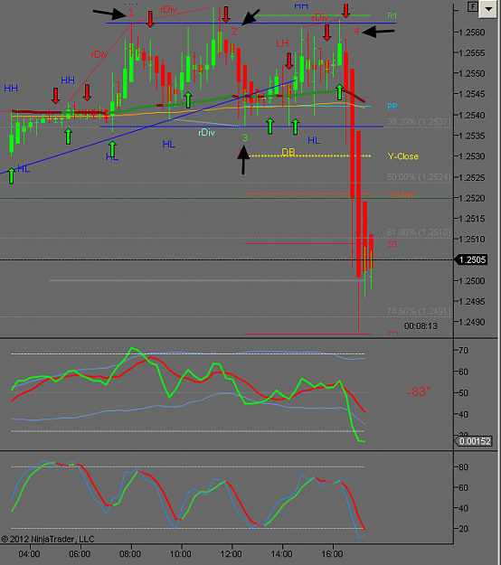Open the dropdown arrow beside the F icon

(488, 9)
